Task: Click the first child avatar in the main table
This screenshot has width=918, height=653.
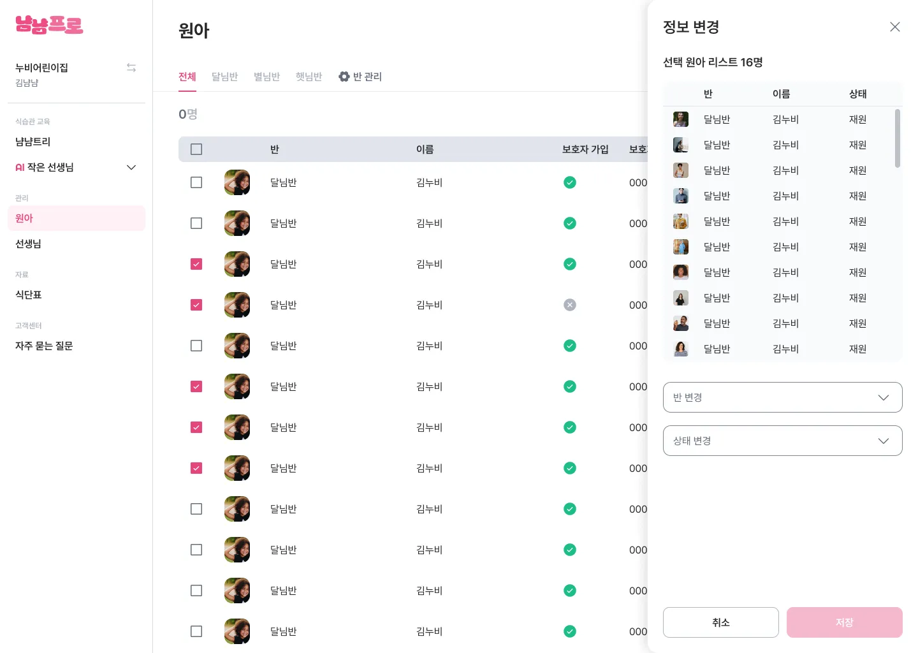Action: pos(237,182)
